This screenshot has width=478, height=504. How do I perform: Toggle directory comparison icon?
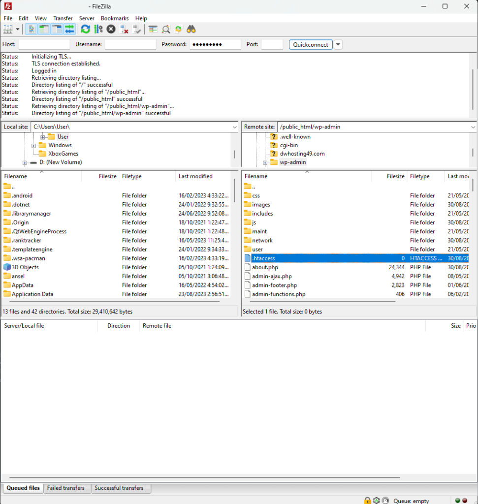click(166, 29)
